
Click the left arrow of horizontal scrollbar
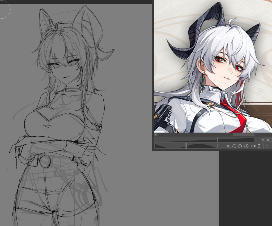(156, 135)
